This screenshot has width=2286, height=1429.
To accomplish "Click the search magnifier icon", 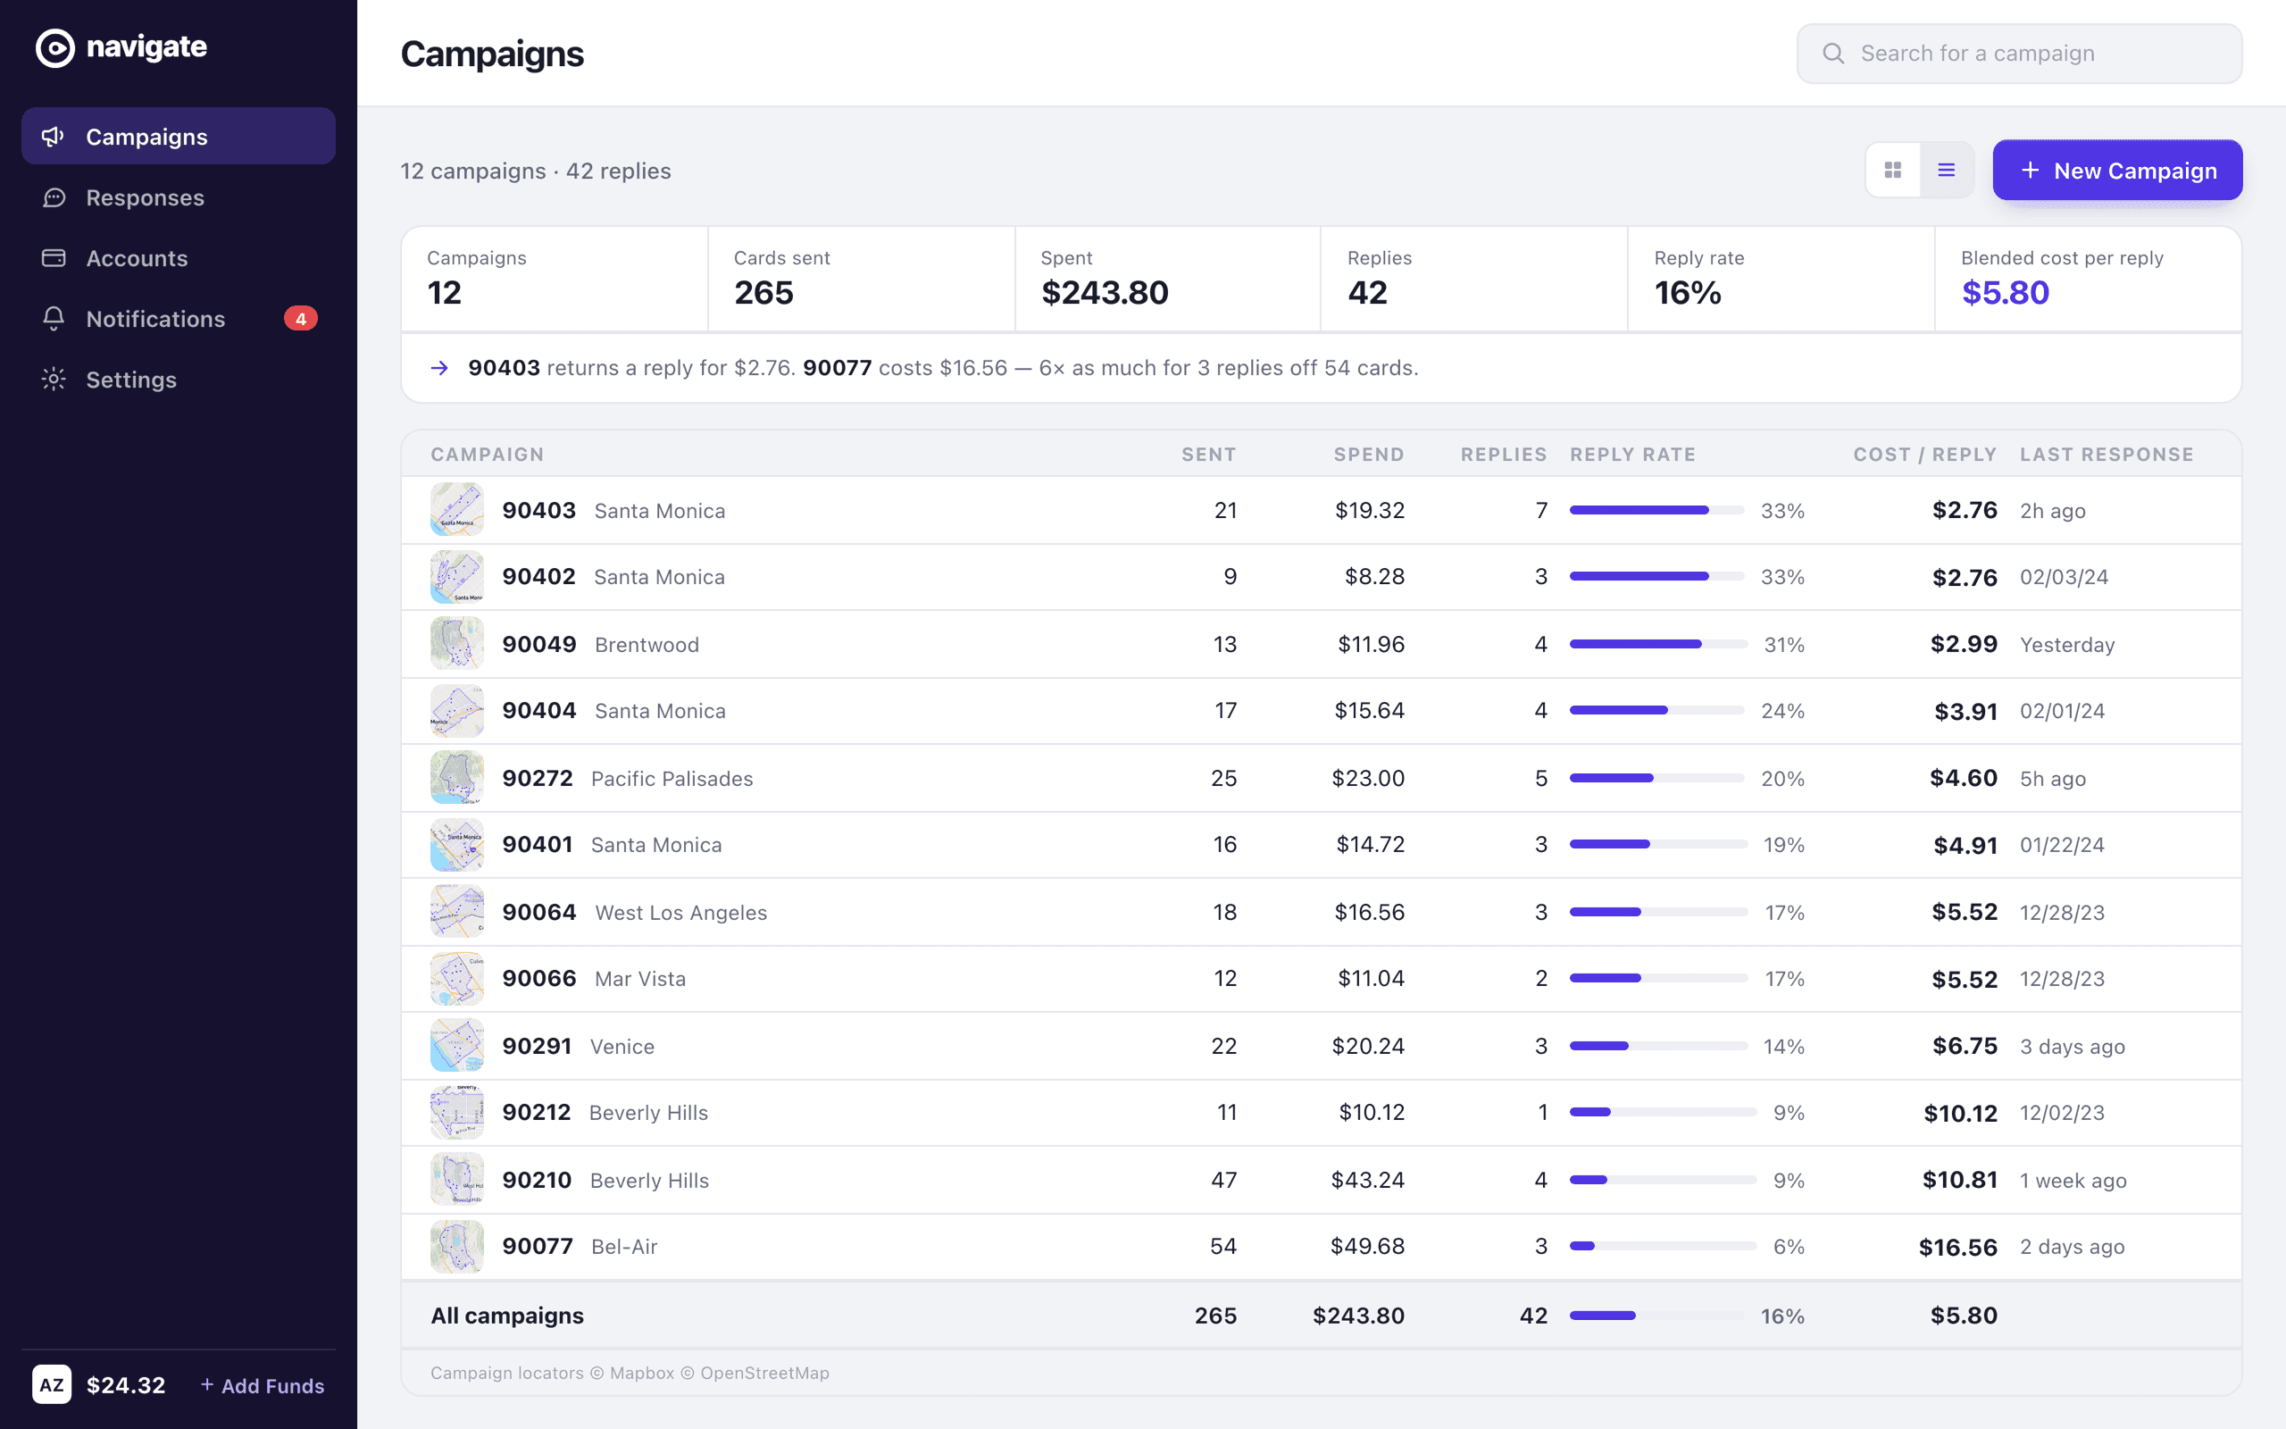I will pos(1832,54).
